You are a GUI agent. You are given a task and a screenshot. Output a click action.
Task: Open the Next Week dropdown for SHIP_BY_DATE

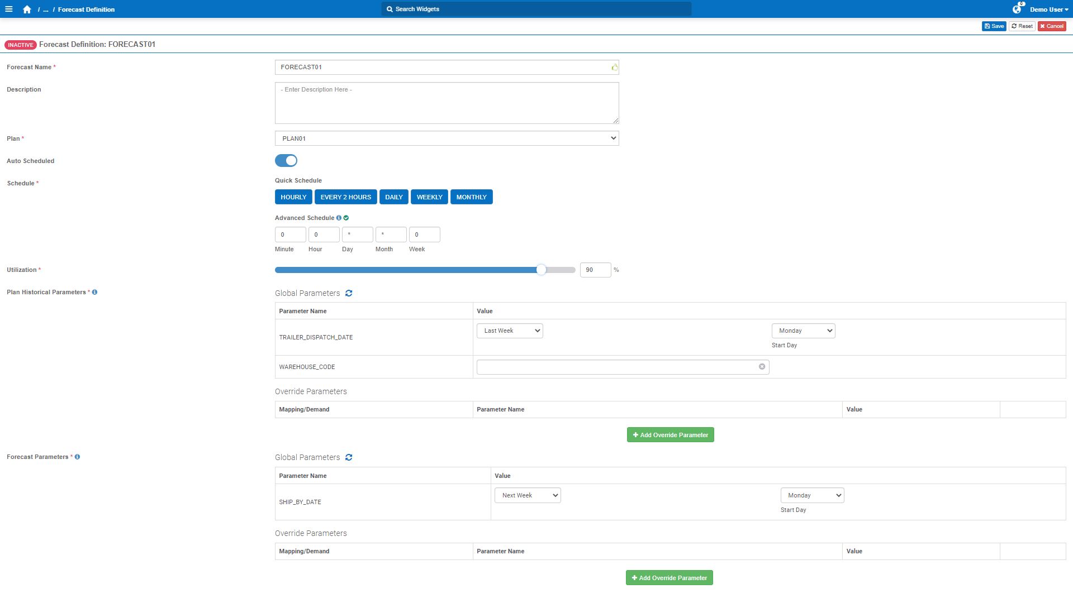[x=528, y=495]
